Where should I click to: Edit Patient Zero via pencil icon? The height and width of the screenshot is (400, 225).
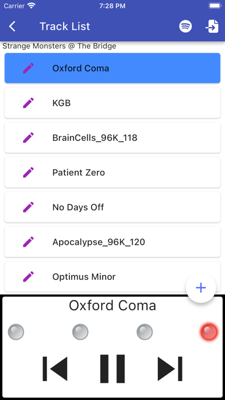(x=28, y=172)
